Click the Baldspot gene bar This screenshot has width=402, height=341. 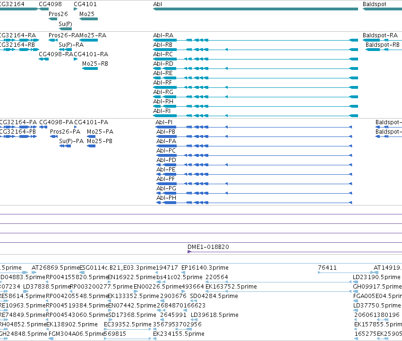point(382,9)
